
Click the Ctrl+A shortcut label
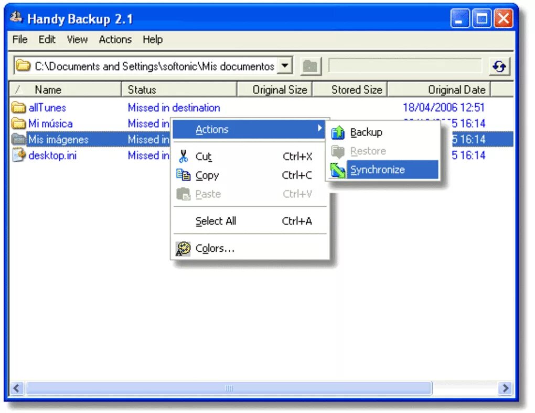pyautogui.click(x=297, y=221)
